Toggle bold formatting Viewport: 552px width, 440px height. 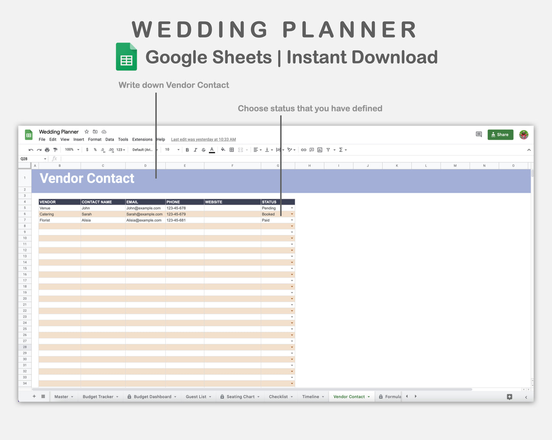[187, 149]
